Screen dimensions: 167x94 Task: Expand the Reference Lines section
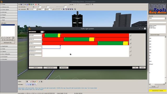9,7
